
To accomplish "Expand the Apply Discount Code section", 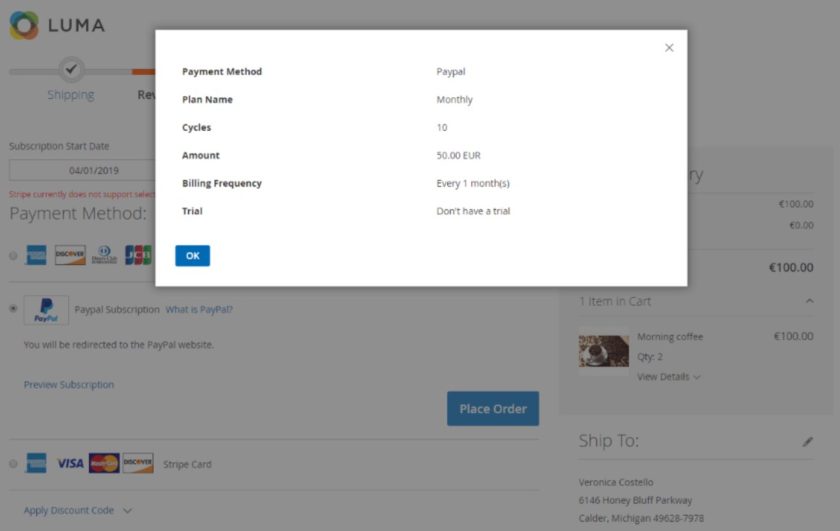I will coord(77,510).
